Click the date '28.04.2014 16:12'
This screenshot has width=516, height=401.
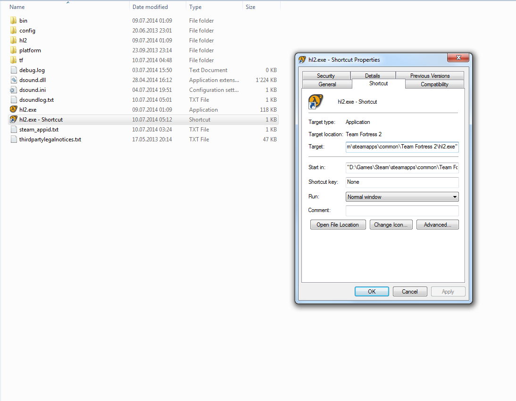pos(152,80)
